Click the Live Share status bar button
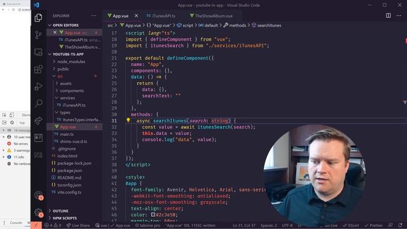The width and height of the screenshot is (407, 229). (78, 225)
